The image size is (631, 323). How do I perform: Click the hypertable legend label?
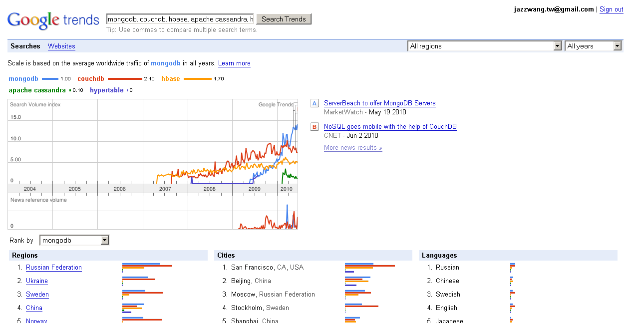(x=107, y=90)
